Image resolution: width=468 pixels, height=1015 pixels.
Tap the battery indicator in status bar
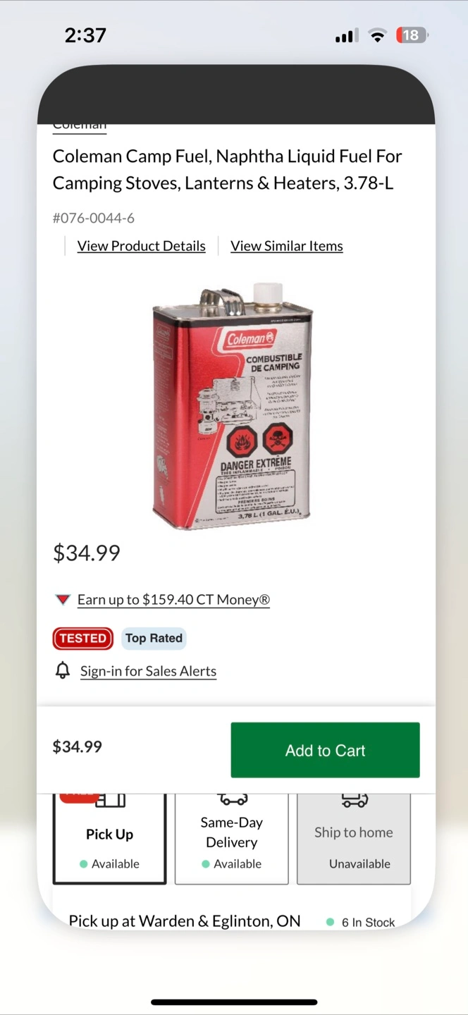click(x=412, y=35)
